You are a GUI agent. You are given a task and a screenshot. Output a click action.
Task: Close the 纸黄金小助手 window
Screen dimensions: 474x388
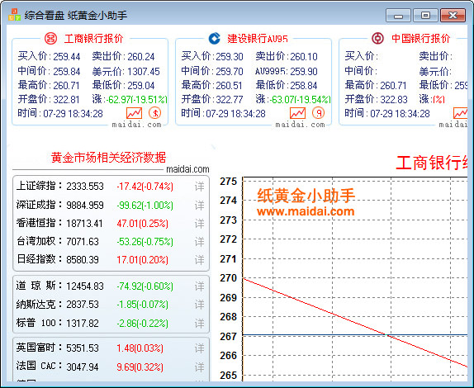pyautogui.click(x=453, y=15)
